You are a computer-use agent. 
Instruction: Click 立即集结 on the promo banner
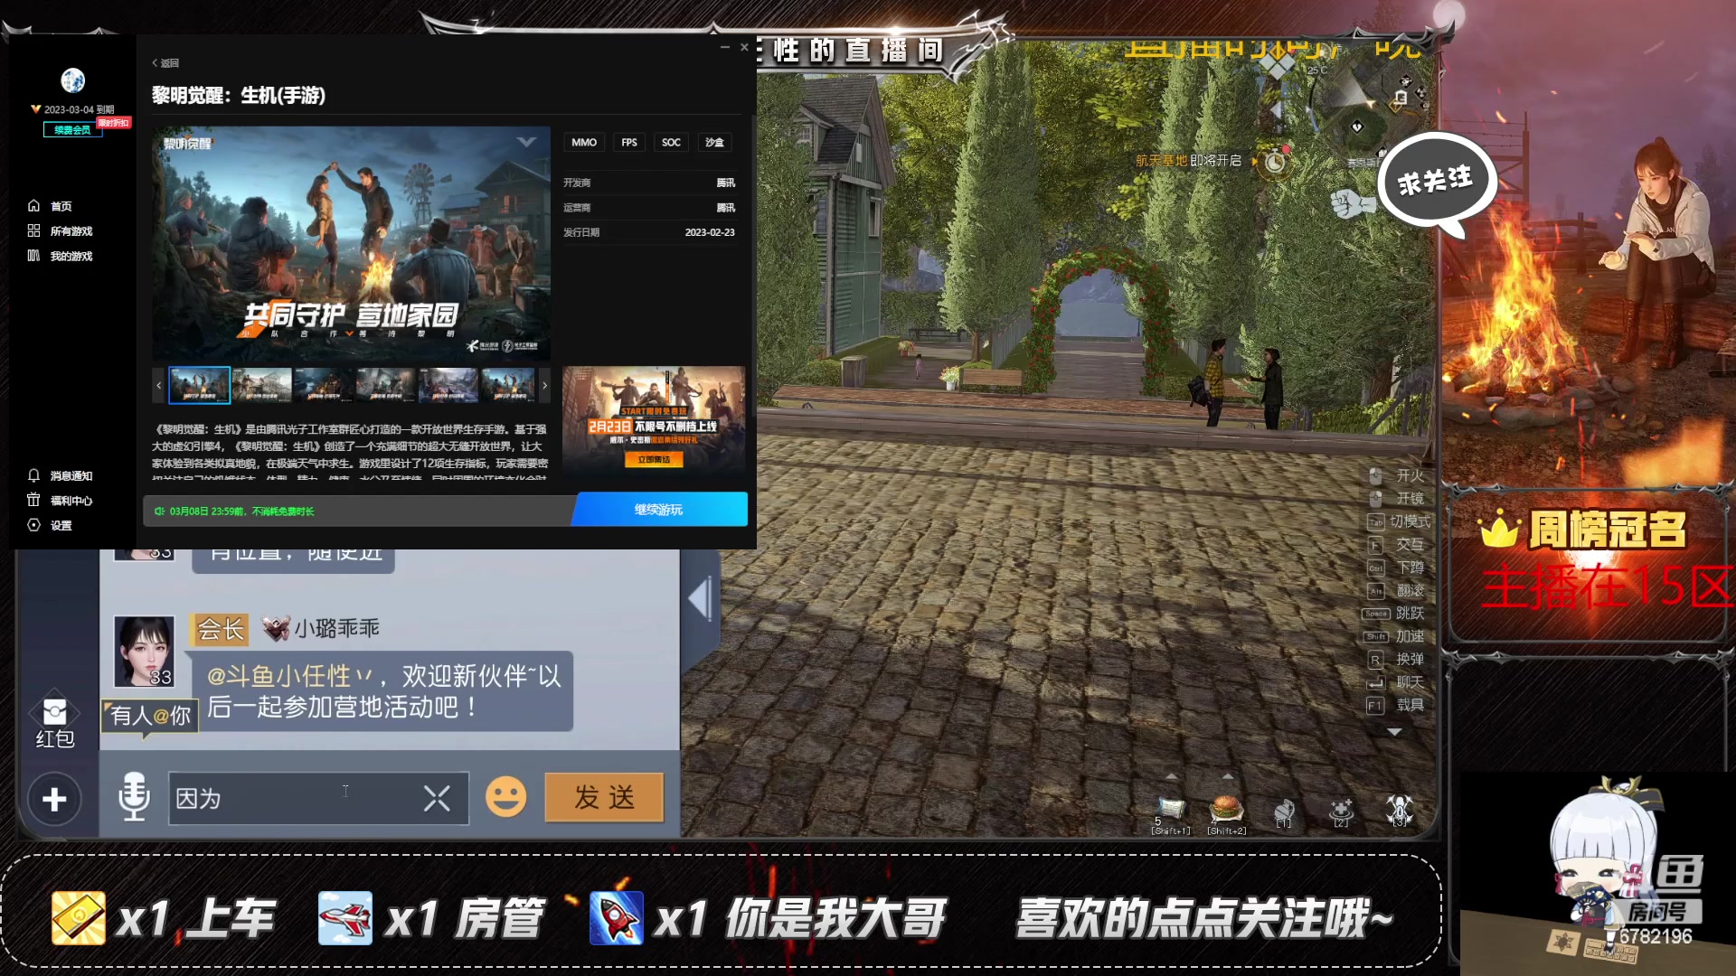click(x=654, y=460)
